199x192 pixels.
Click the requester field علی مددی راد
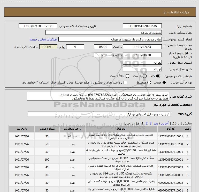pos(110,39)
